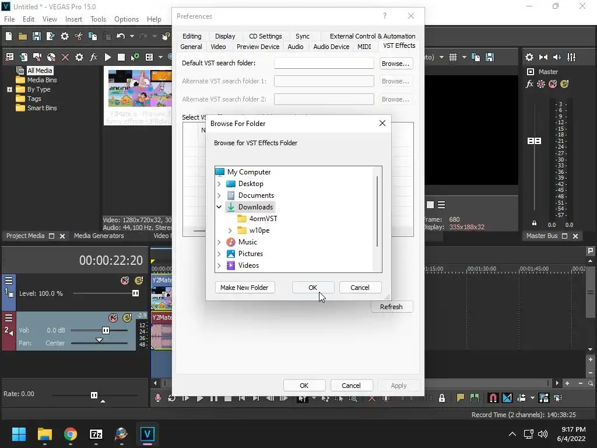The height and width of the screenshot is (448, 597).
Task: Mute video track 1
Action: click(x=125, y=281)
